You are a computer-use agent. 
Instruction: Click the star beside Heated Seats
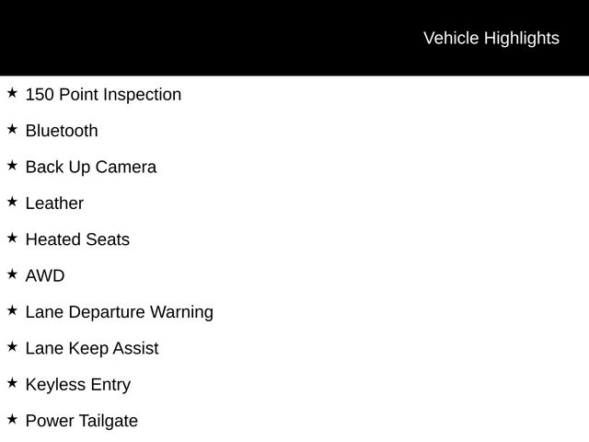[12, 238]
